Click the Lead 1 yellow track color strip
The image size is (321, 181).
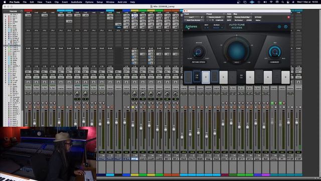coord(134,175)
